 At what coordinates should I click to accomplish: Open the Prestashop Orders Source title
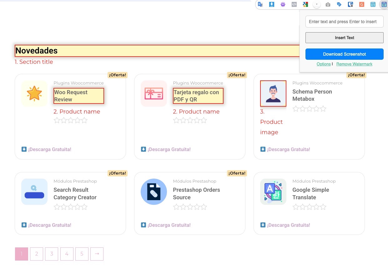coord(196,194)
